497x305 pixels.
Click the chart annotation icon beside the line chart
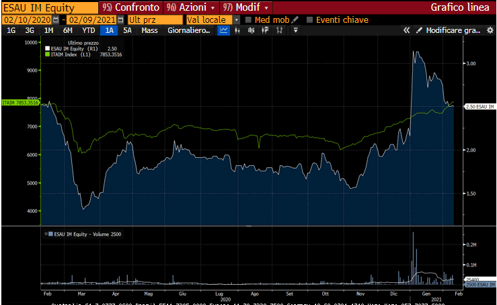point(238,31)
